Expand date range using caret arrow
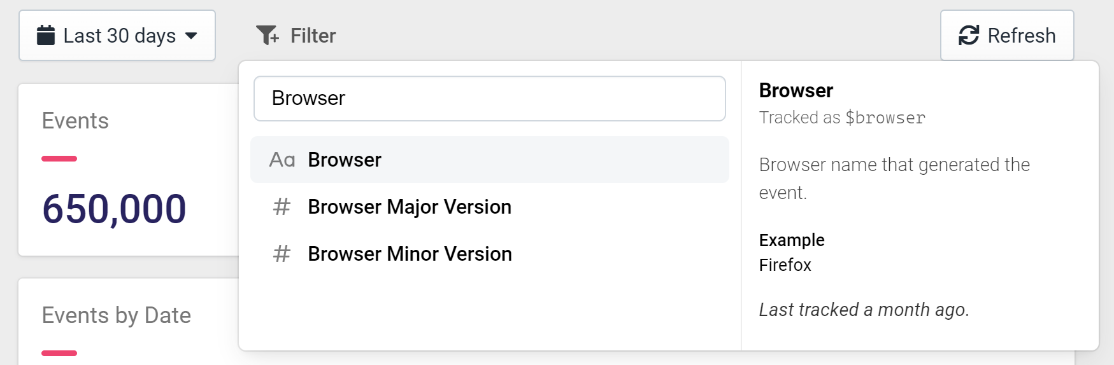 pyautogui.click(x=191, y=36)
